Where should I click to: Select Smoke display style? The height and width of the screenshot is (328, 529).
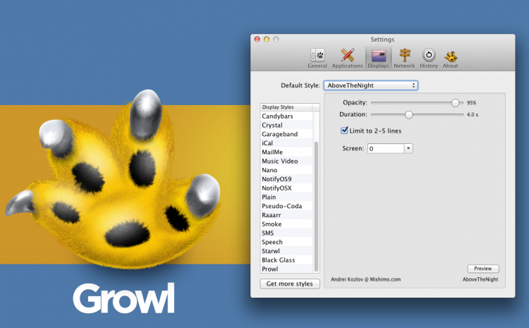[286, 224]
